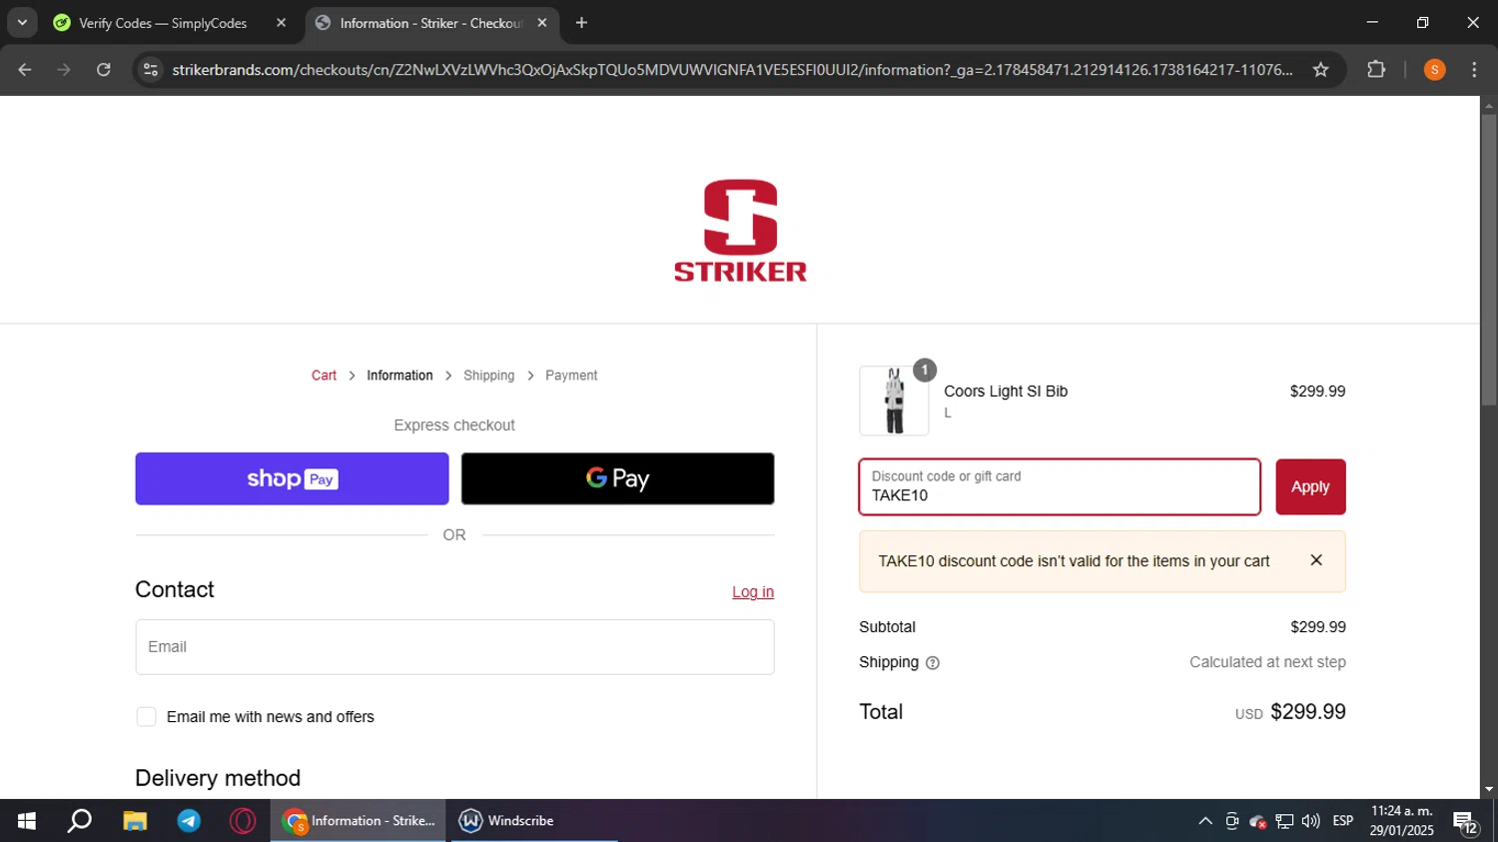Select the Information breadcrumb step
The width and height of the screenshot is (1498, 842).
399,376
